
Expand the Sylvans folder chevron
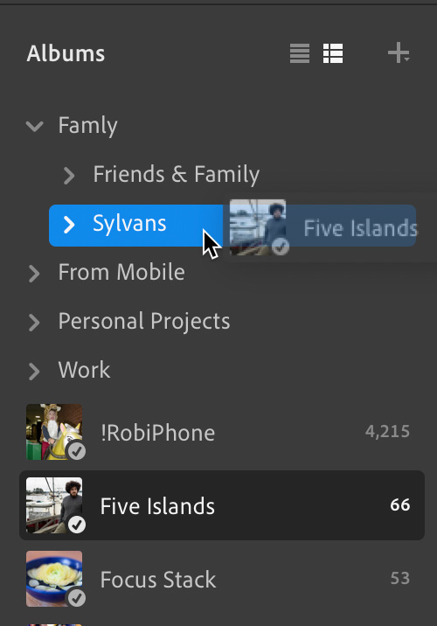click(69, 225)
